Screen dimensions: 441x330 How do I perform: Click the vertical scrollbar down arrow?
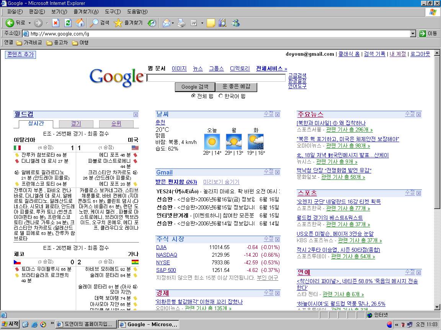click(x=437, y=307)
